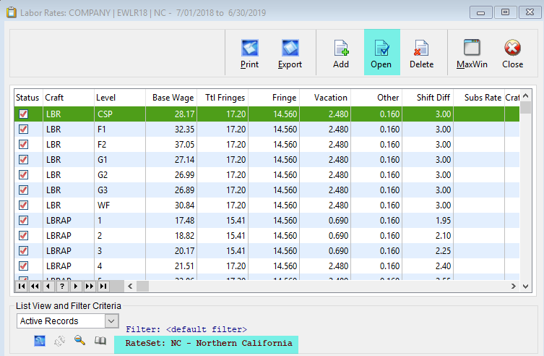Image resolution: width=544 pixels, height=356 pixels.
Task: Jump back a page of records
Action: click(35, 287)
